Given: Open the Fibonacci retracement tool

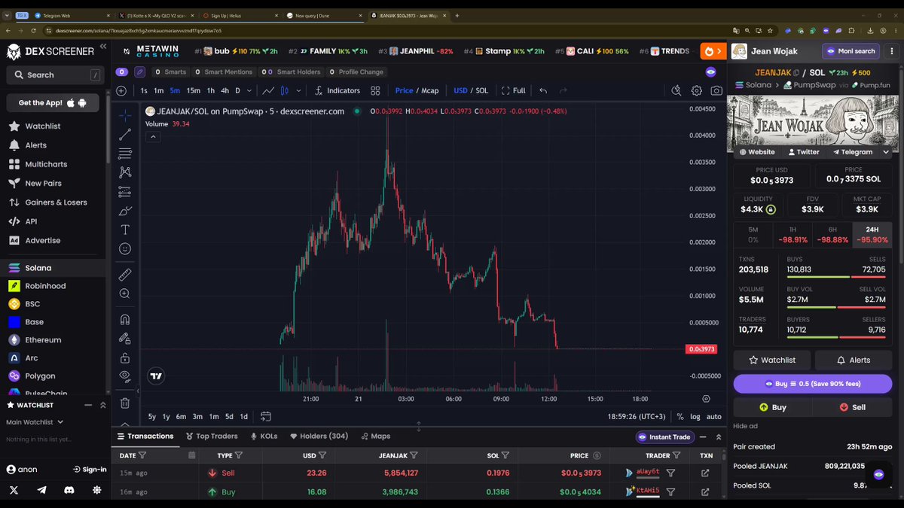Looking at the screenshot, I should click(x=125, y=154).
